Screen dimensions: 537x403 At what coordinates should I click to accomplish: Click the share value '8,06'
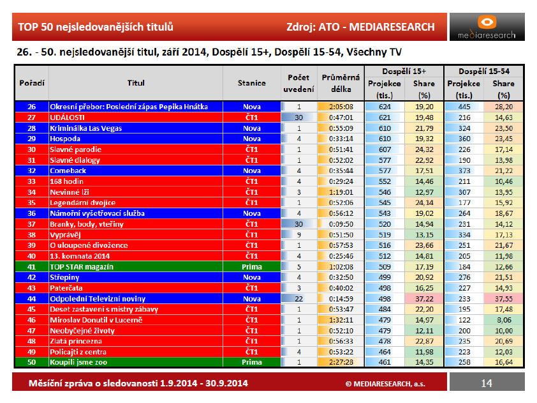click(x=503, y=320)
